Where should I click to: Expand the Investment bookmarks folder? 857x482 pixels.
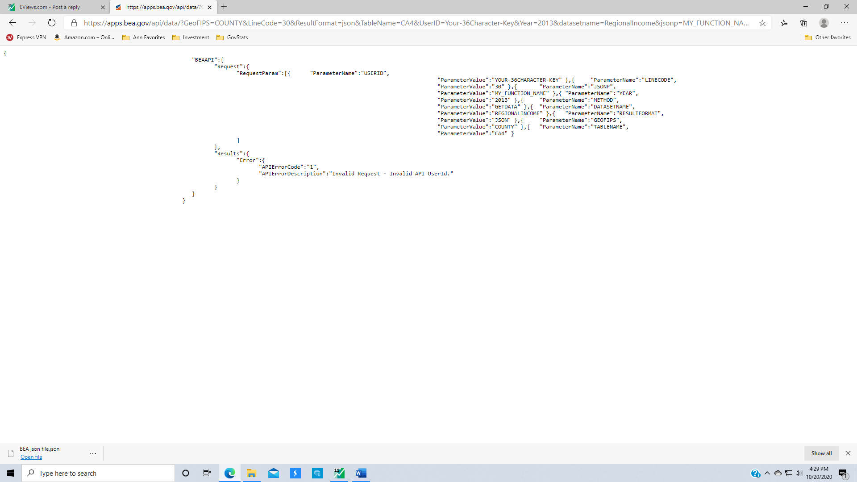[x=191, y=37]
